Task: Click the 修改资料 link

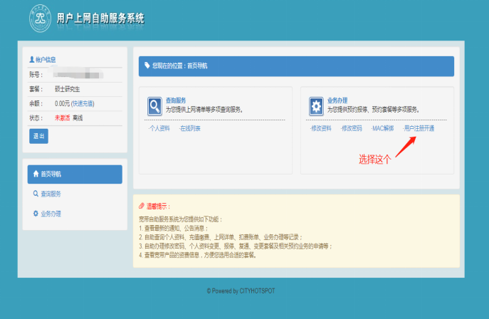Action: click(321, 128)
